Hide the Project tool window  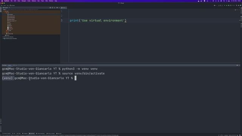[x=59, y=8]
